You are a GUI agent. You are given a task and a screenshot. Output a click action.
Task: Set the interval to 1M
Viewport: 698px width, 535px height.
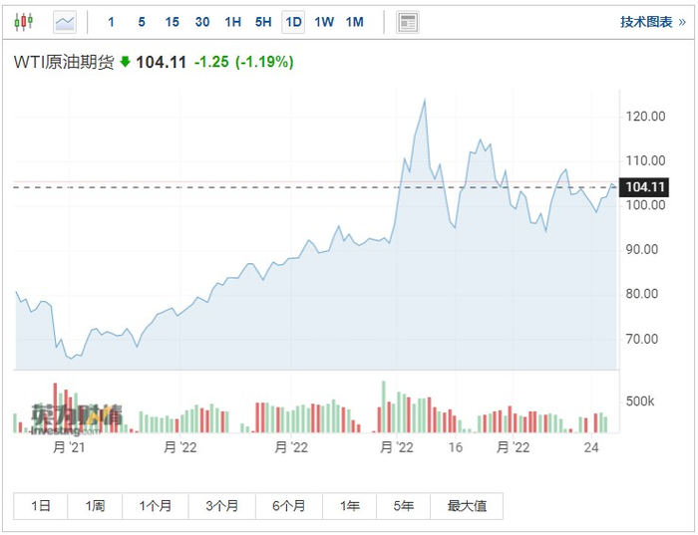click(355, 22)
